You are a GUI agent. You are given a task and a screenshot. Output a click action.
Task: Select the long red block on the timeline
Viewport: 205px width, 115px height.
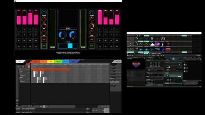tap(51, 70)
